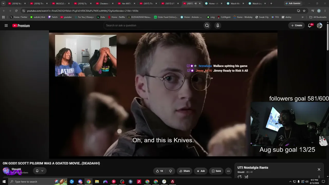The height and width of the screenshot is (185, 329).
Task: Toggle shuffle playlist
Action: pos(246,177)
